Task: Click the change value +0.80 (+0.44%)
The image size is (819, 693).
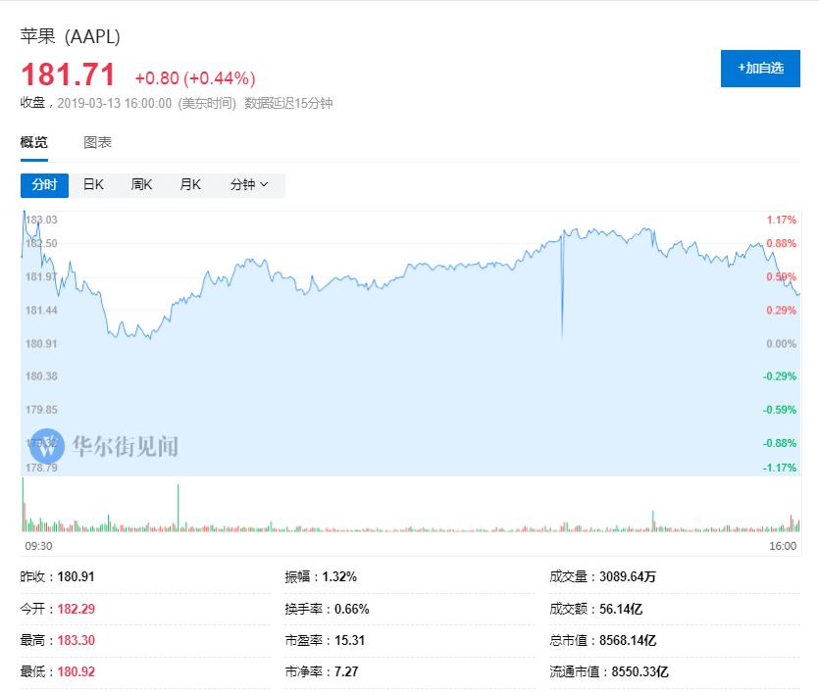Action: (x=195, y=78)
